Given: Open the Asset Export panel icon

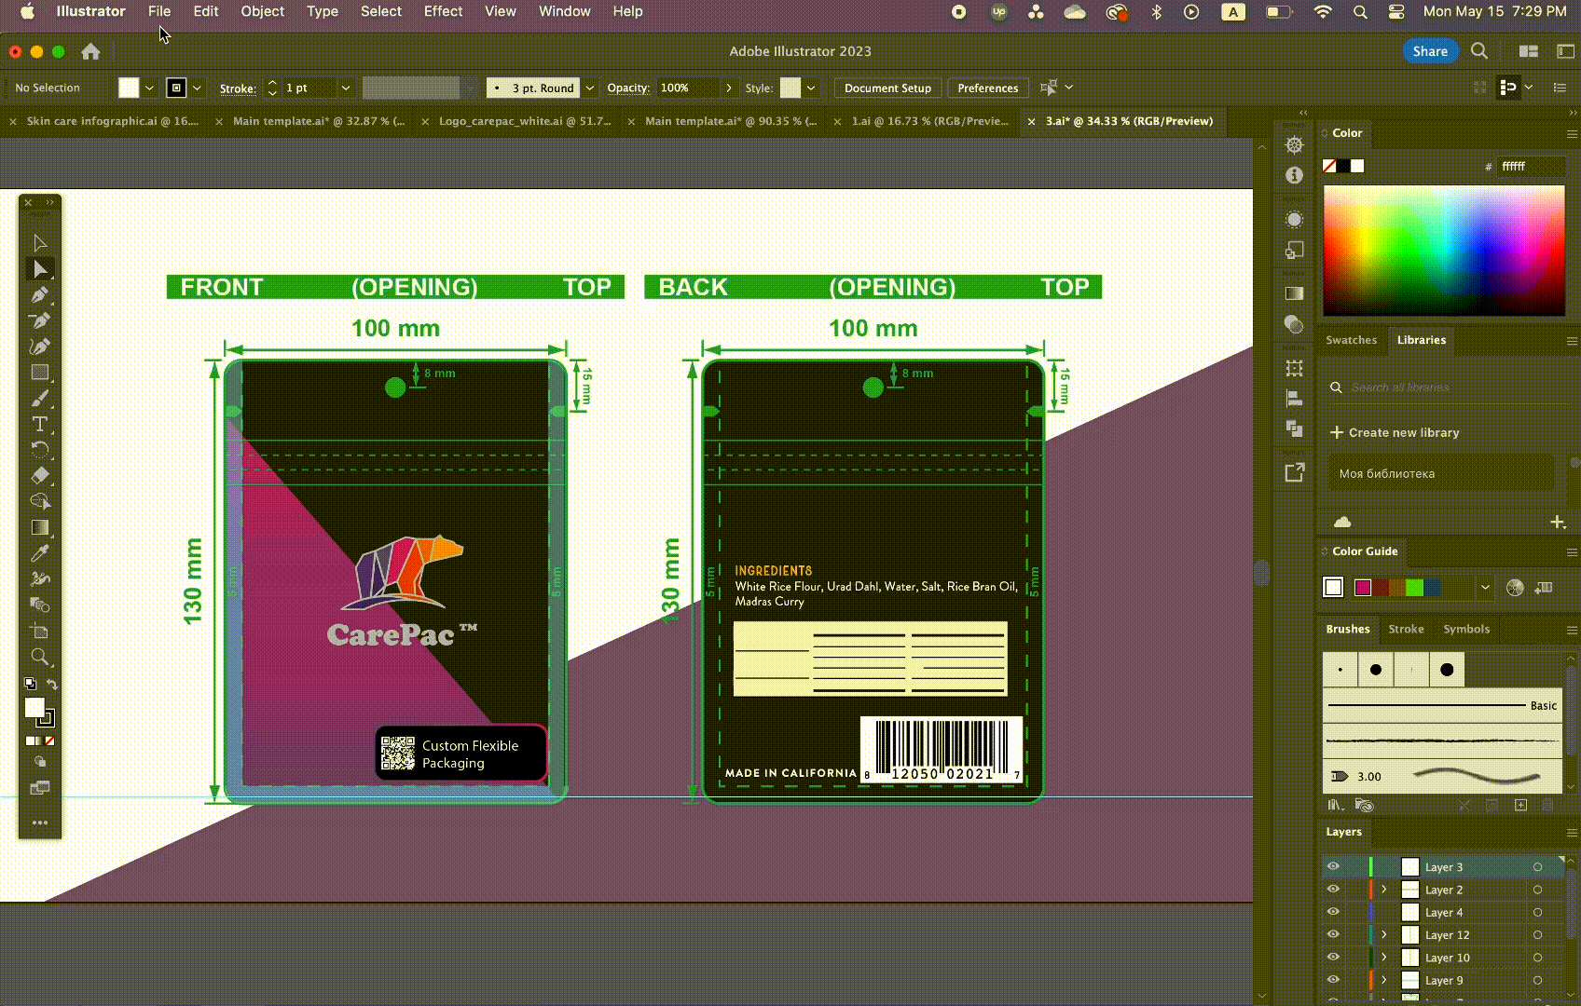Looking at the screenshot, I should 1294,472.
